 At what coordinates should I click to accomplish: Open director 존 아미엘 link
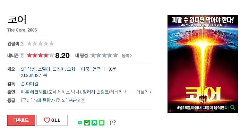point(29,84)
